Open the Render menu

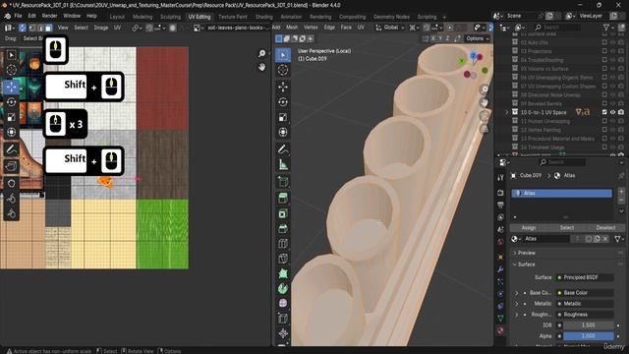click(49, 16)
